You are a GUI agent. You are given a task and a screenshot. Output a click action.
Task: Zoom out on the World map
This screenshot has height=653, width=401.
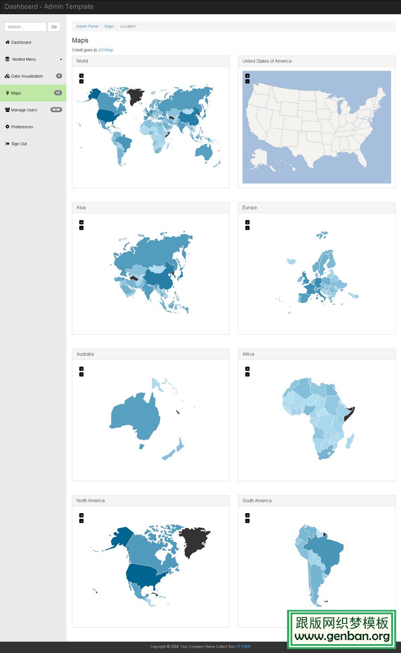click(81, 82)
